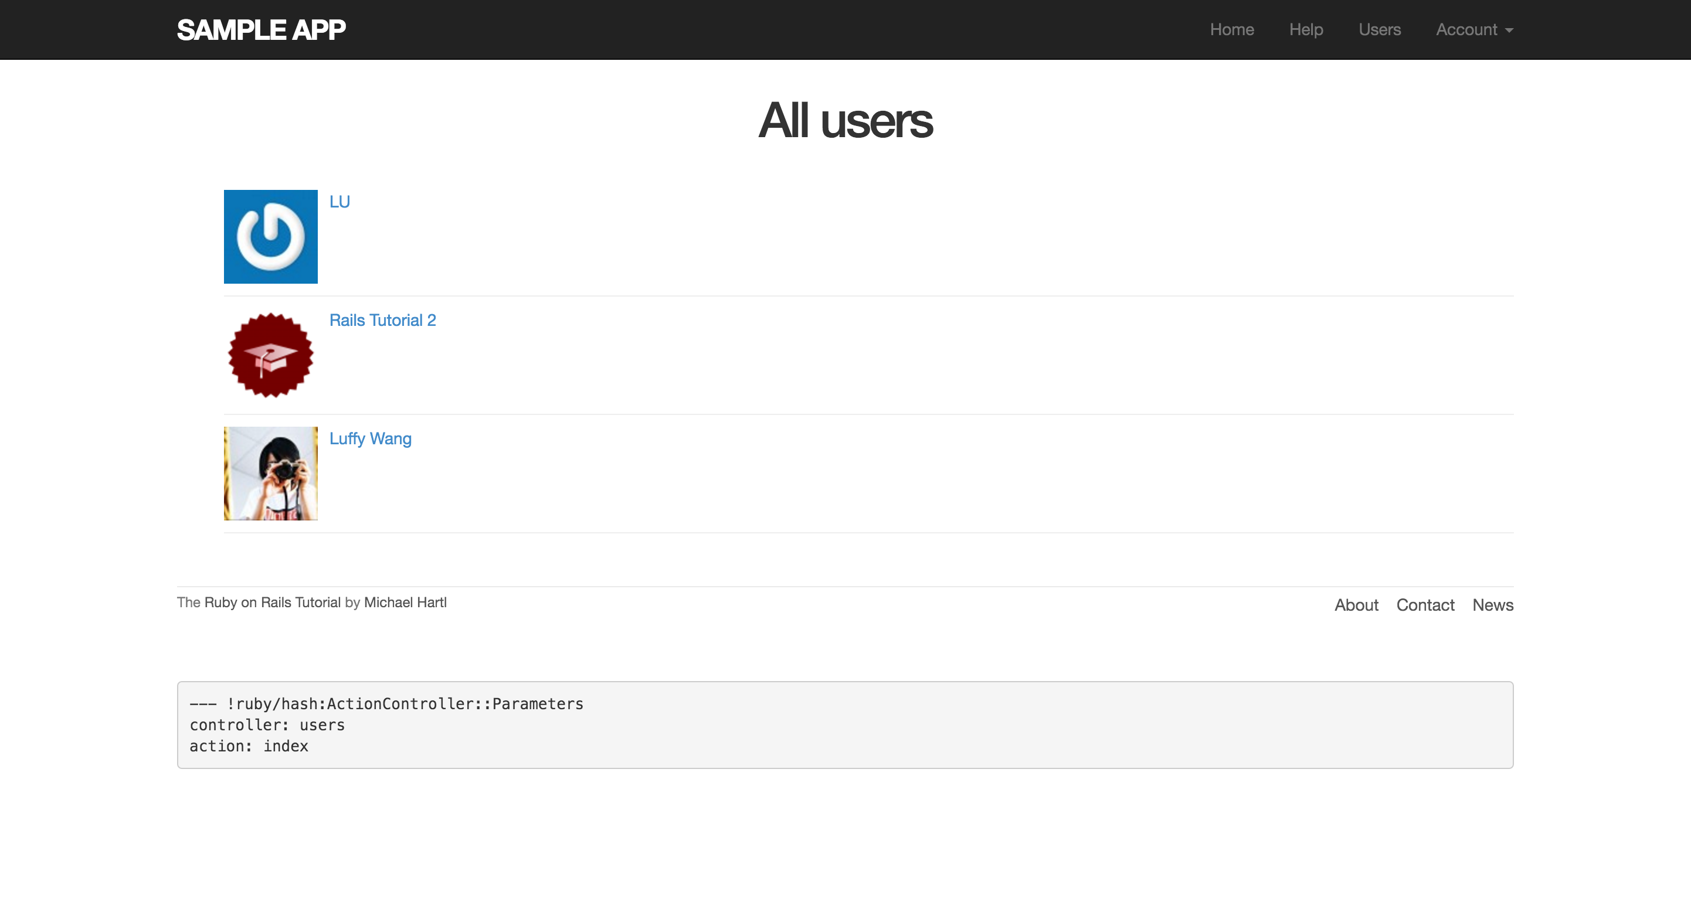Open Help in the navbar
This screenshot has width=1691, height=912.
coord(1306,29)
